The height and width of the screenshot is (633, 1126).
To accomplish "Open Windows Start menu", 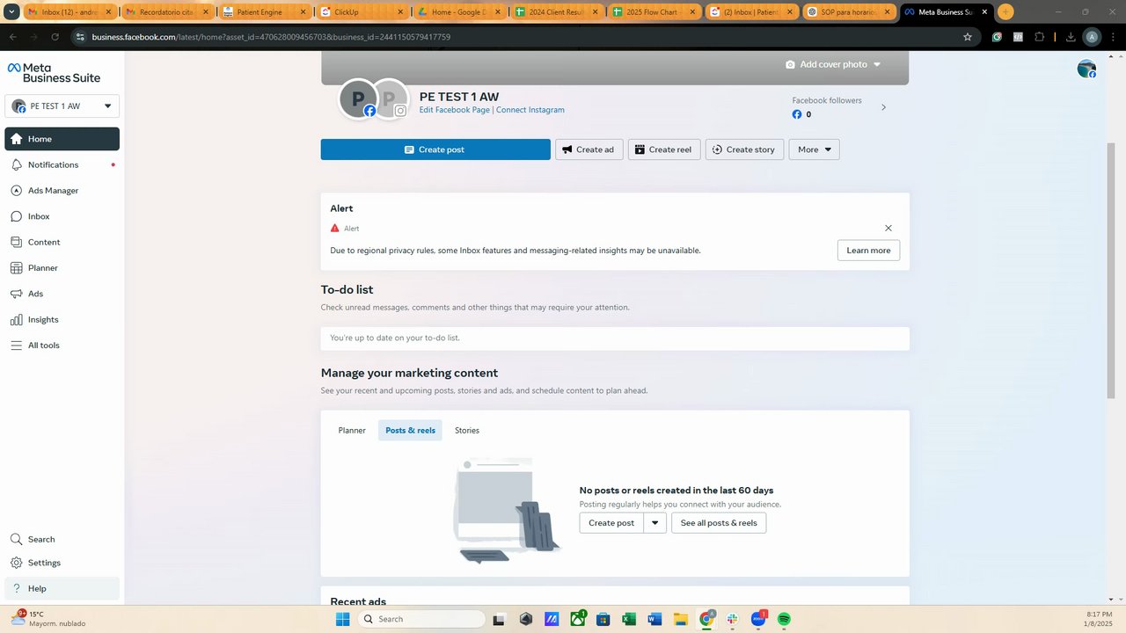I will 342,619.
